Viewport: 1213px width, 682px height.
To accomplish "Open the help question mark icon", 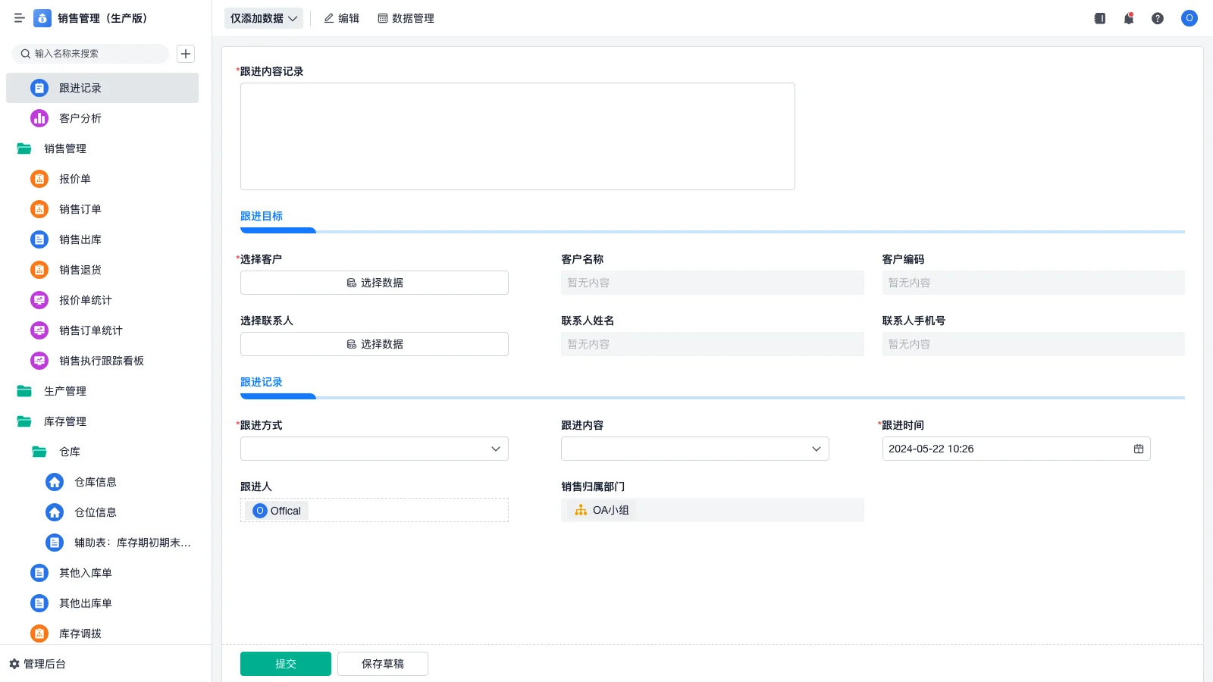I will (1158, 18).
